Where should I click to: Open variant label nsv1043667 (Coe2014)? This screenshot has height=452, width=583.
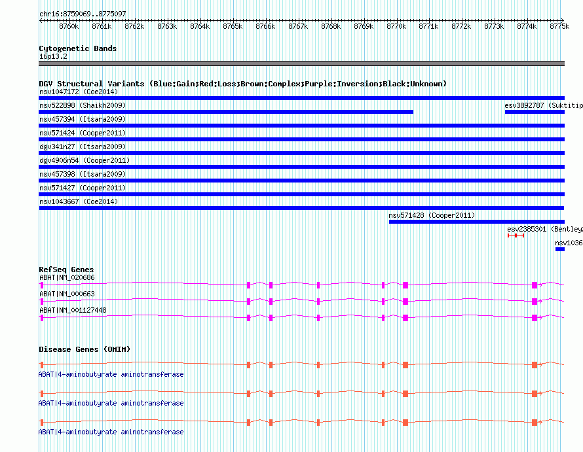tap(79, 201)
